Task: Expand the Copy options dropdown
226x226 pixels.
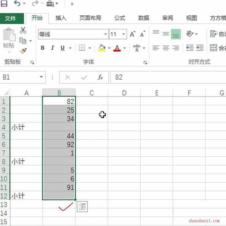Action: (x=30, y=41)
